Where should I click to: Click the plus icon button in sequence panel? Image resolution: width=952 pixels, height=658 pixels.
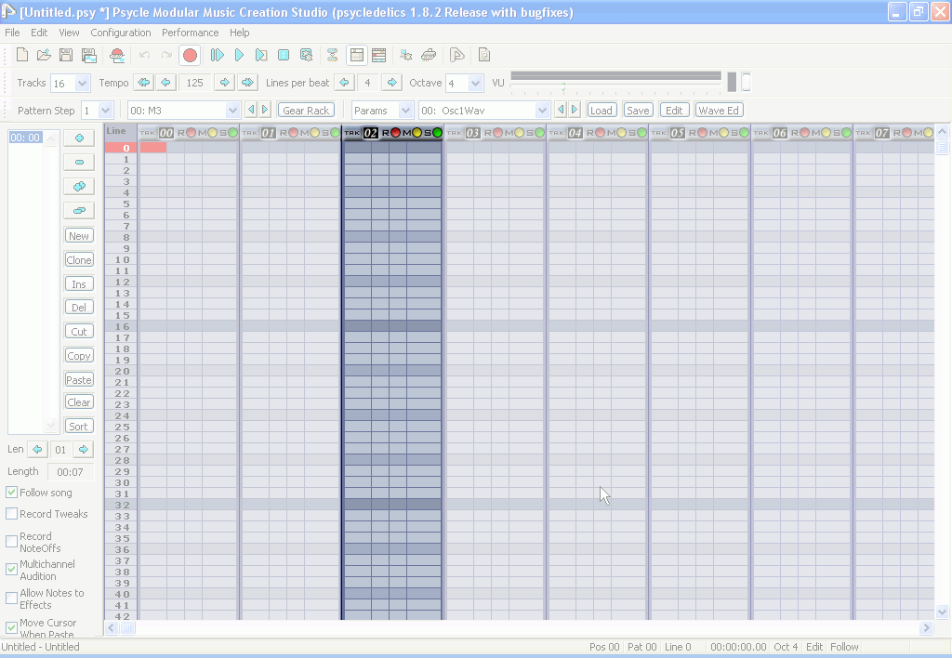click(x=79, y=138)
